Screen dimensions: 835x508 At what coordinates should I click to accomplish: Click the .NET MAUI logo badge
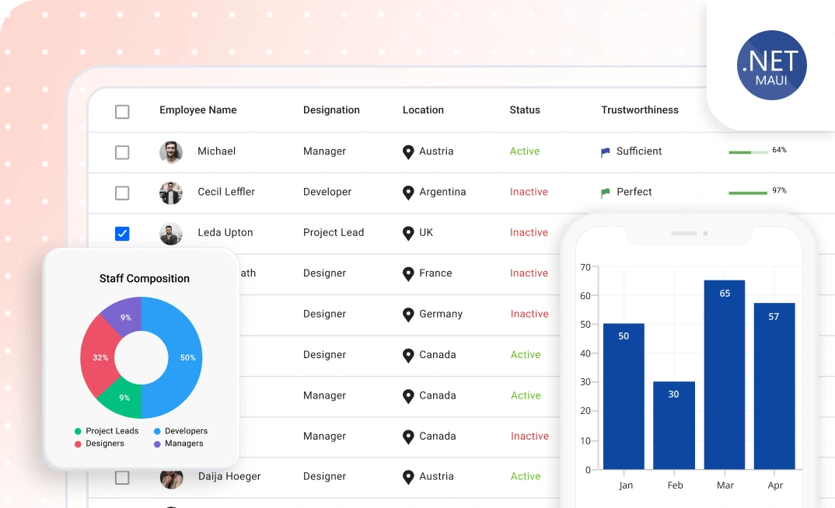pyautogui.click(x=771, y=65)
